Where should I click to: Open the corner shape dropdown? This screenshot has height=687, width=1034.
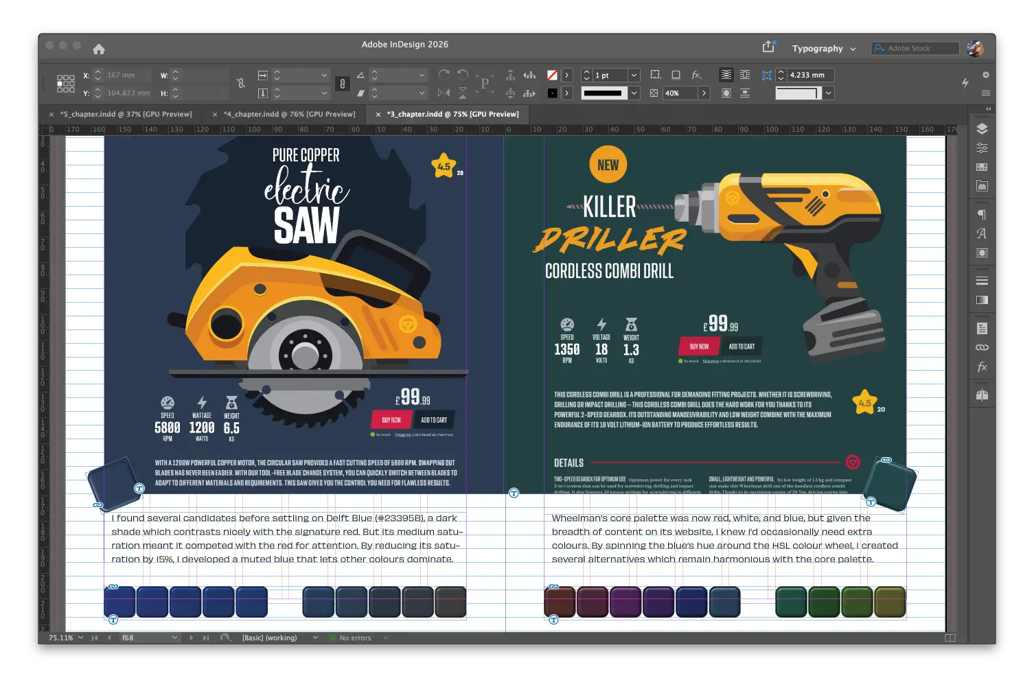(x=828, y=93)
